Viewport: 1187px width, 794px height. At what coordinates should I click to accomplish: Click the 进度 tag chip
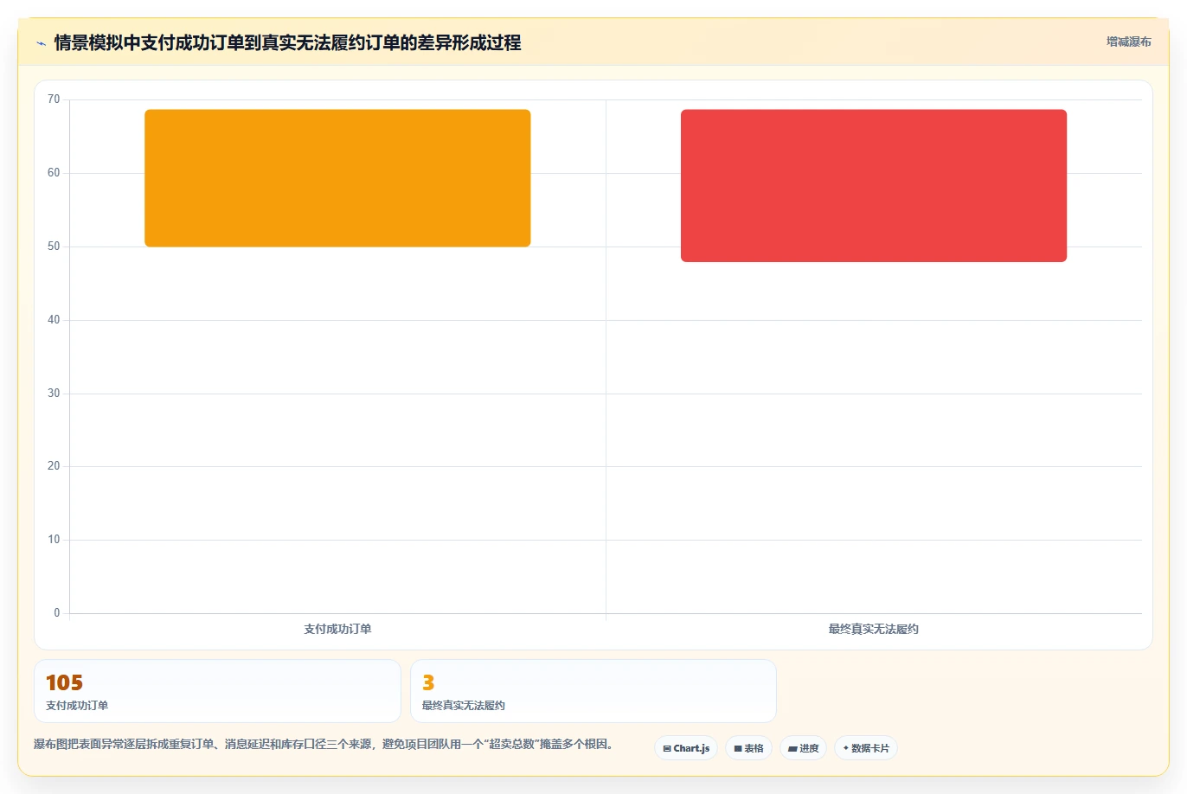(804, 748)
